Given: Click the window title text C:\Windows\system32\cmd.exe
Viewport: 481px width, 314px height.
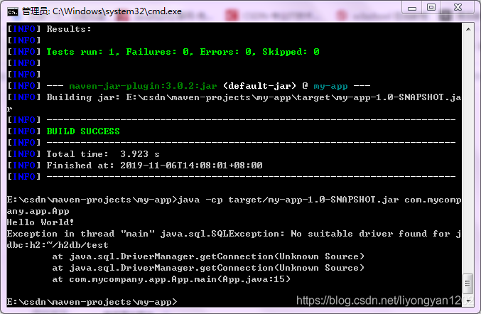Looking at the screenshot, I should click(x=117, y=11).
